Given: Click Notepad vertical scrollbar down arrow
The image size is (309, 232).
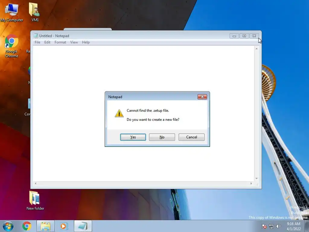Looking at the screenshot, I should (x=256, y=178).
